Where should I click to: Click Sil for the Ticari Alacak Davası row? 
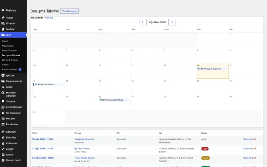tap(255, 158)
